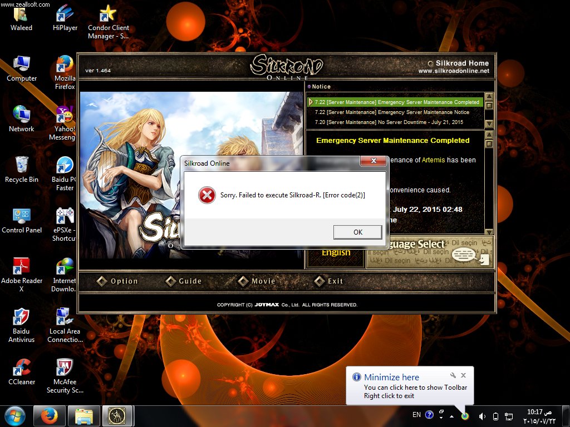This screenshot has height=427, width=570.
Task: Click the help question mark tray icon
Action: [429, 415]
